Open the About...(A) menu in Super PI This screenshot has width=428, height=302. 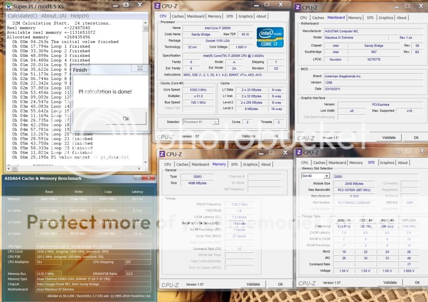[54, 16]
